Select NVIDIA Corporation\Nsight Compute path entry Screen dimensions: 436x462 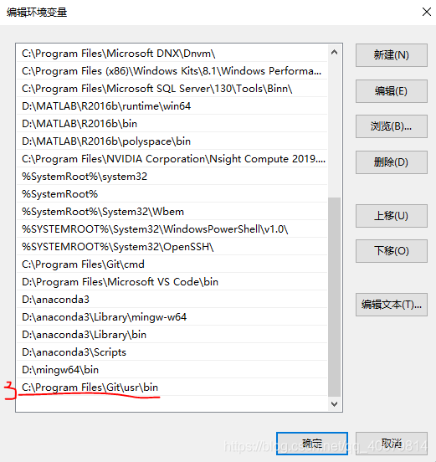(172, 159)
